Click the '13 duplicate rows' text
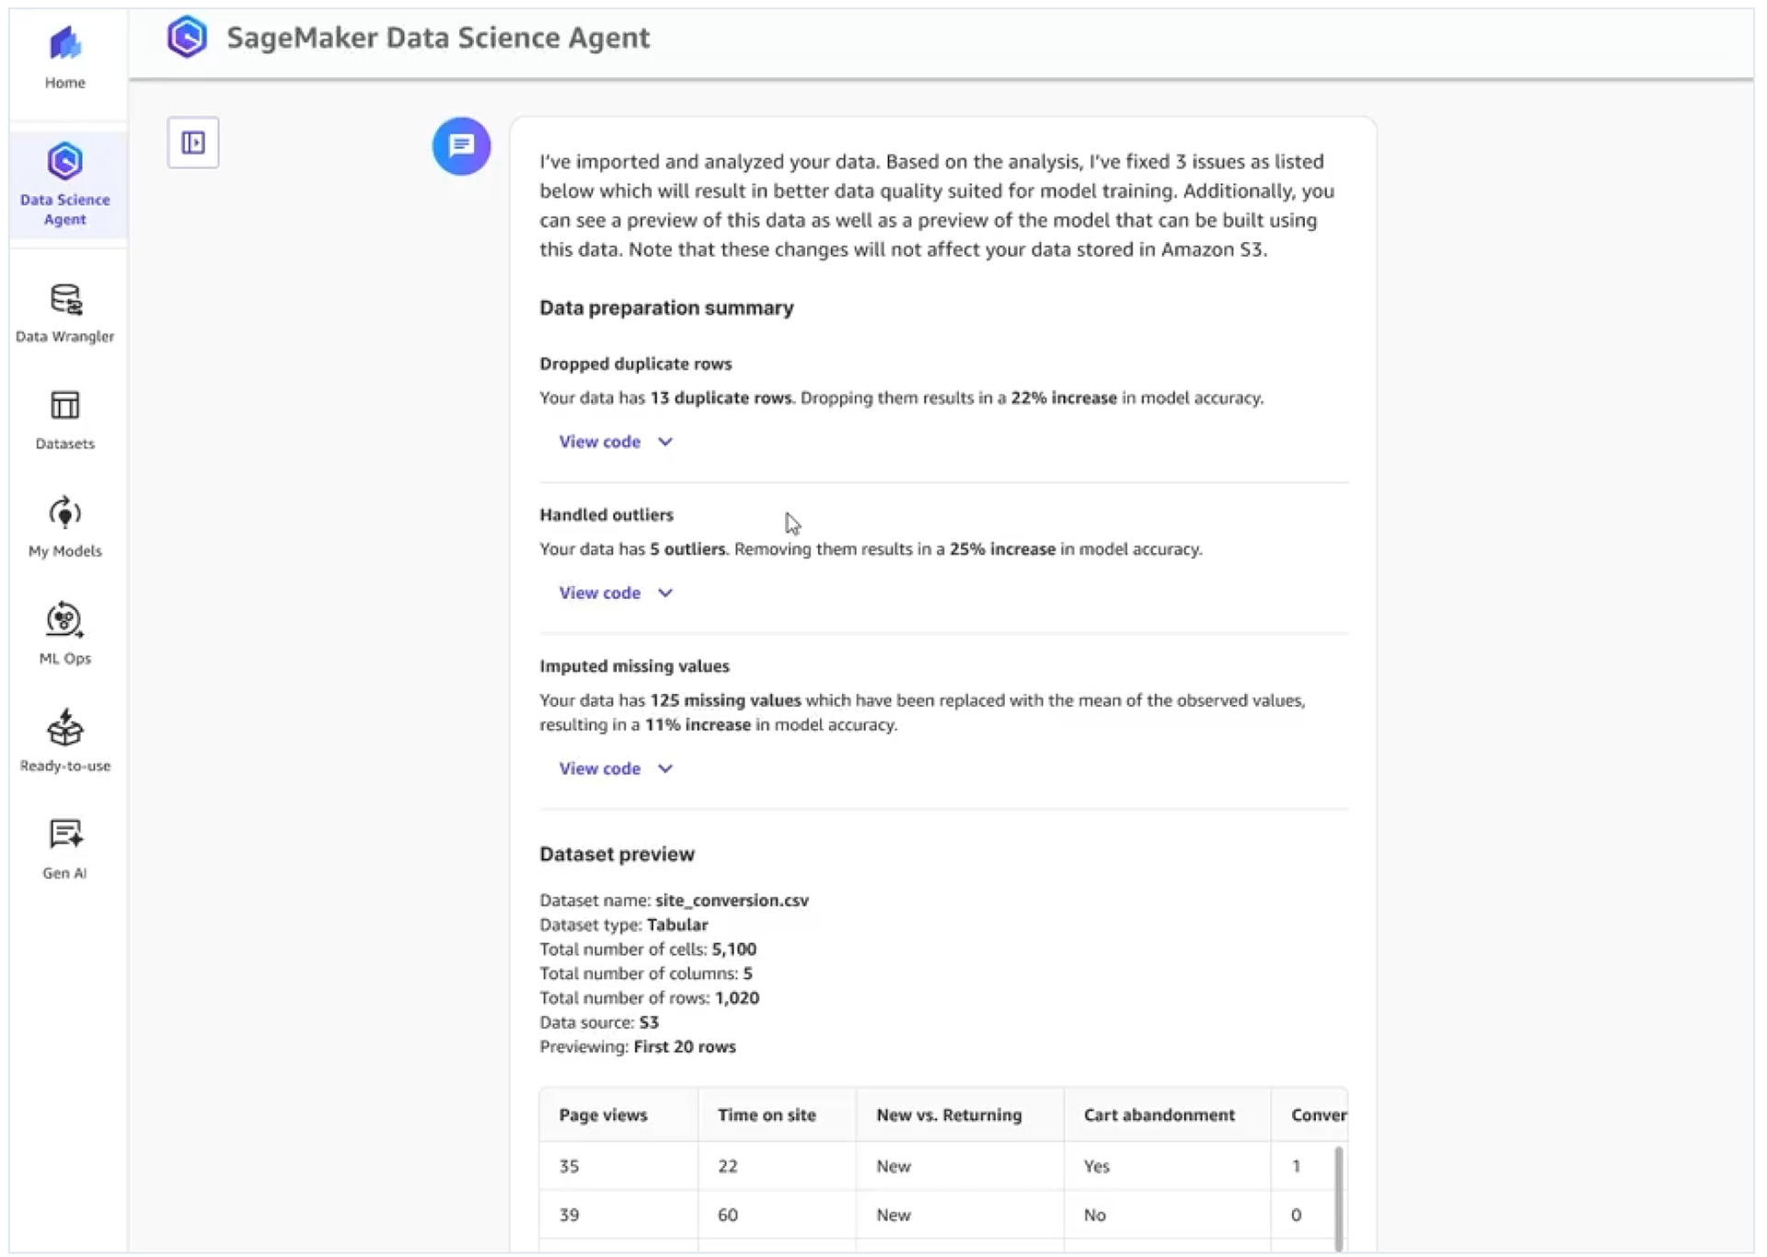The image size is (1767, 1257). click(721, 398)
